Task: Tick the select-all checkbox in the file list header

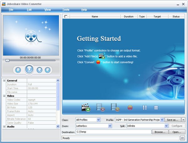Action: [66, 17]
